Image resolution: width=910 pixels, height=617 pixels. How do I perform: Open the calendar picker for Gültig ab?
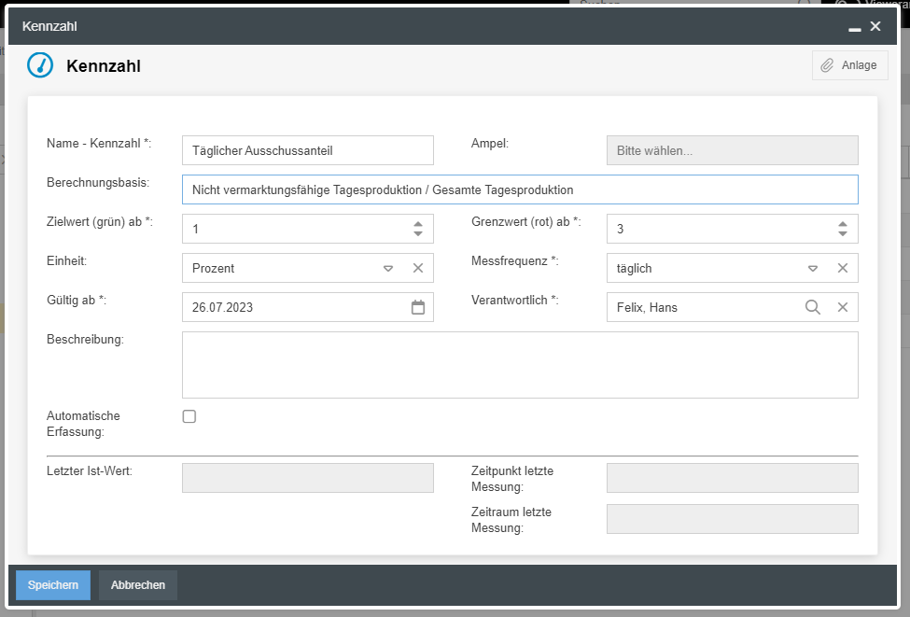point(418,307)
